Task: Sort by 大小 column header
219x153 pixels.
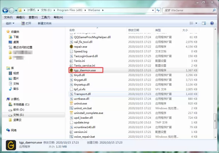Action: click(185, 30)
